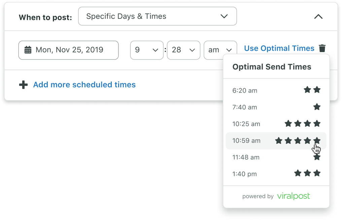Open the am/pm dropdown

[x=220, y=50]
